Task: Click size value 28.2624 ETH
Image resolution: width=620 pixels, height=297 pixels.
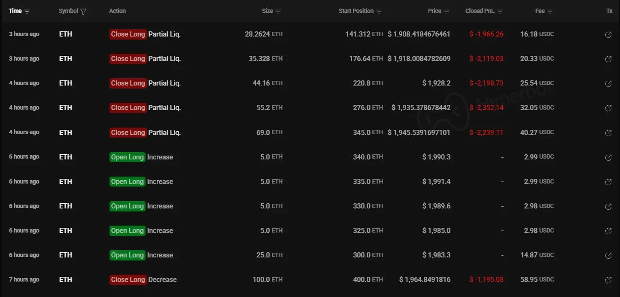Action: coord(264,34)
